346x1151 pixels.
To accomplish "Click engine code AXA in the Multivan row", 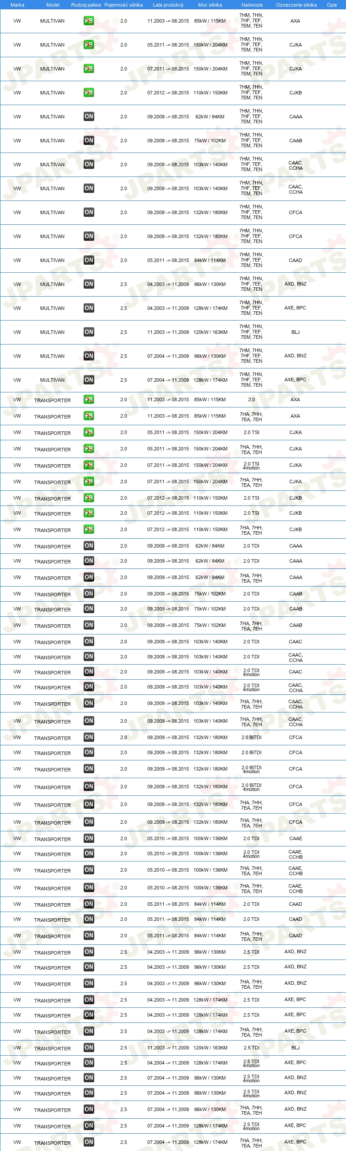I will pyautogui.click(x=295, y=21).
